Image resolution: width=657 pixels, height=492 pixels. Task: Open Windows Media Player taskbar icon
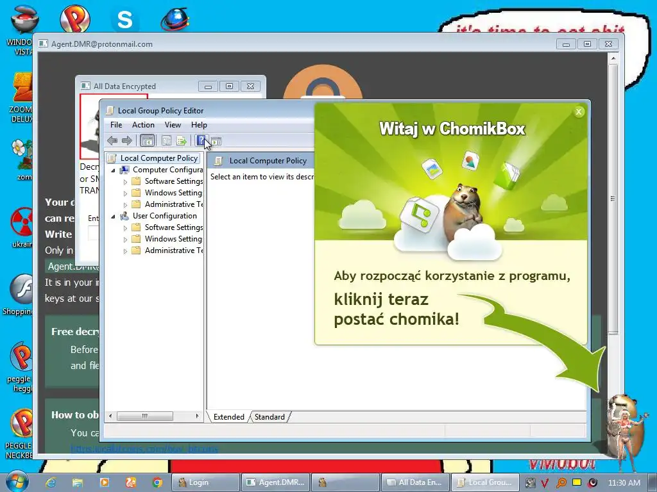pyautogui.click(x=105, y=482)
